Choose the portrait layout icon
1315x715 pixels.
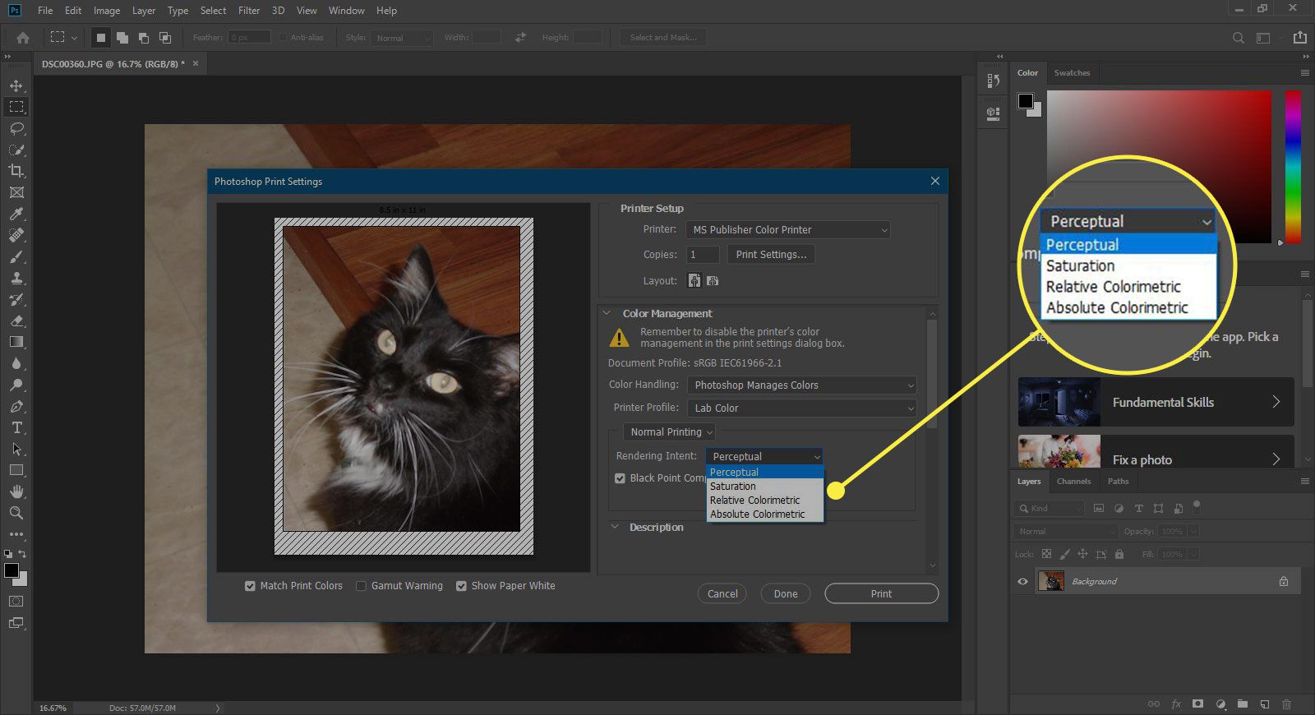coord(694,280)
